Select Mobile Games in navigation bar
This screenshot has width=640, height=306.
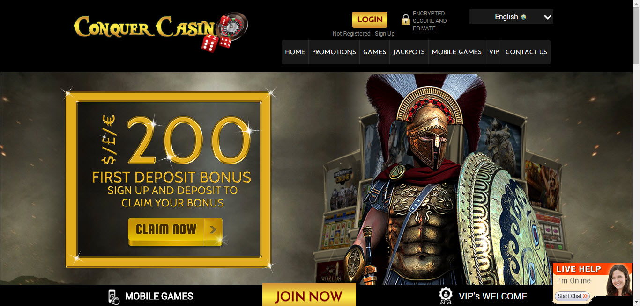point(457,52)
